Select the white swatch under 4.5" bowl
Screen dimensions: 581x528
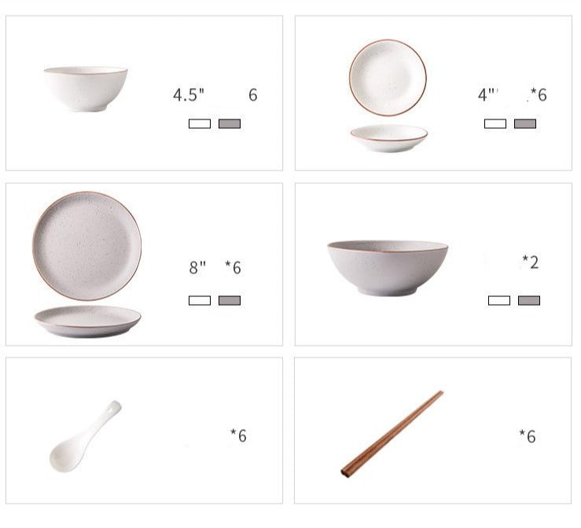tap(200, 123)
